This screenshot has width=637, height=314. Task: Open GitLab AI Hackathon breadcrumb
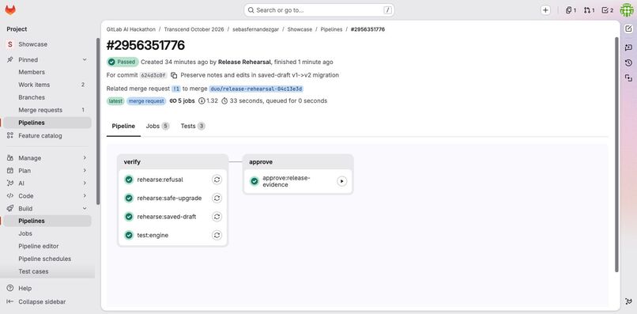pyautogui.click(x=131, y=30)
